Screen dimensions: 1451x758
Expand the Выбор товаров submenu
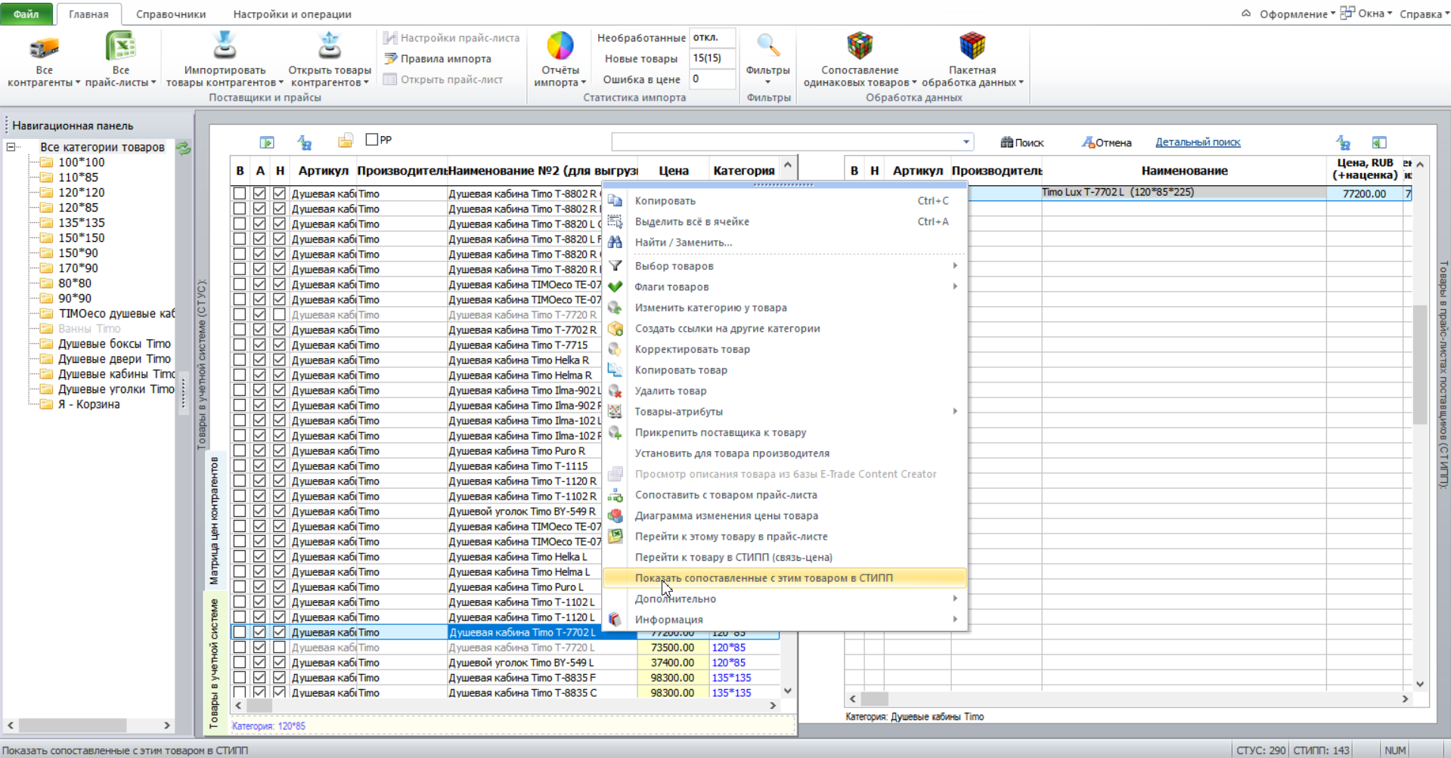pos(955,266)
